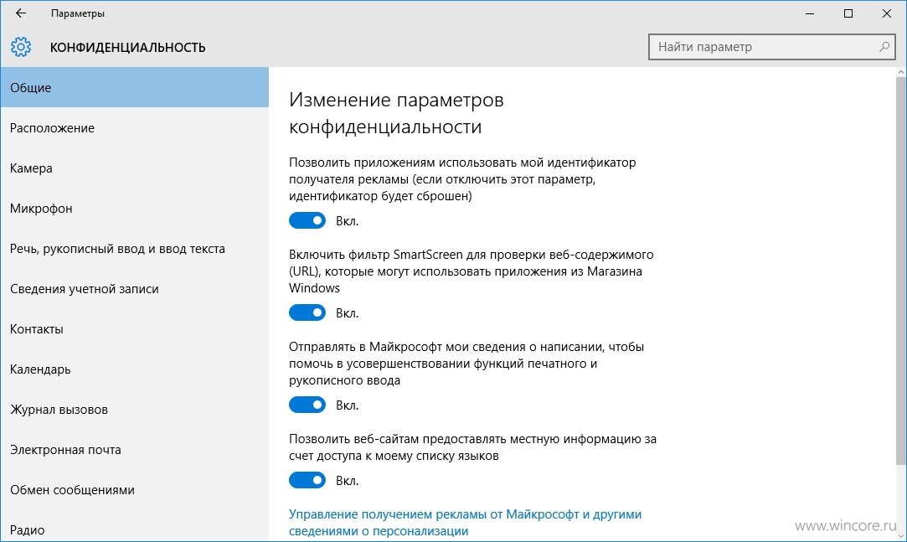The height and width of the screenshot is (542, 907).
Task: Click the scrollbar up arrow
Action: click(900, 72)
